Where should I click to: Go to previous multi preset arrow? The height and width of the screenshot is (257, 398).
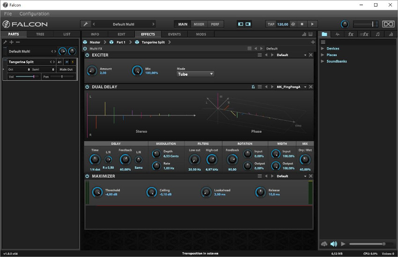pos(94,24)
